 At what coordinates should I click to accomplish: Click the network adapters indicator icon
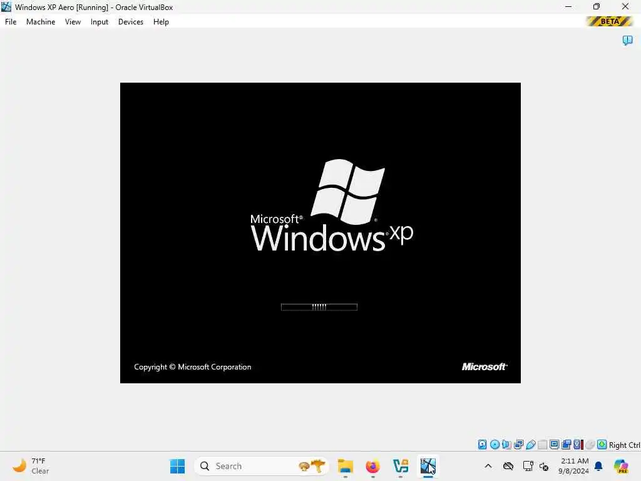pyautogui.click(x=519, y=445)
